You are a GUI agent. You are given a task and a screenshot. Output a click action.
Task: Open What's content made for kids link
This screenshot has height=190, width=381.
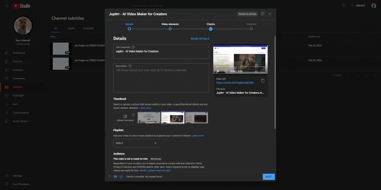pyautogui.click(x=155, y=171)
